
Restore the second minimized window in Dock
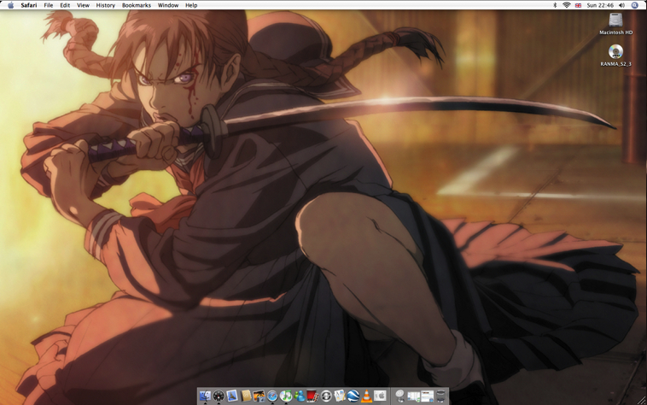(427, 396)
